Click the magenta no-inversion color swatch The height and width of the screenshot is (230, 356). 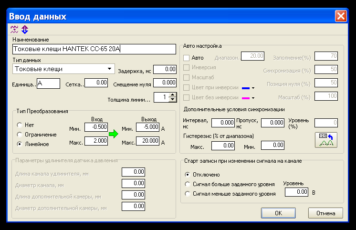(246, 98)
